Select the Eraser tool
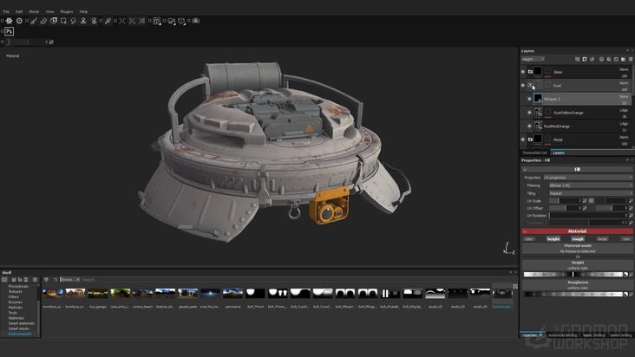Image resolution: width=635 pixels, height=357 pixels. click(43, 21)
